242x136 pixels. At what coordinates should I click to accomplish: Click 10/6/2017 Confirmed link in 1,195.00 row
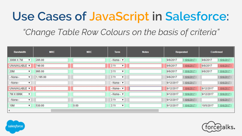point(225,77)
